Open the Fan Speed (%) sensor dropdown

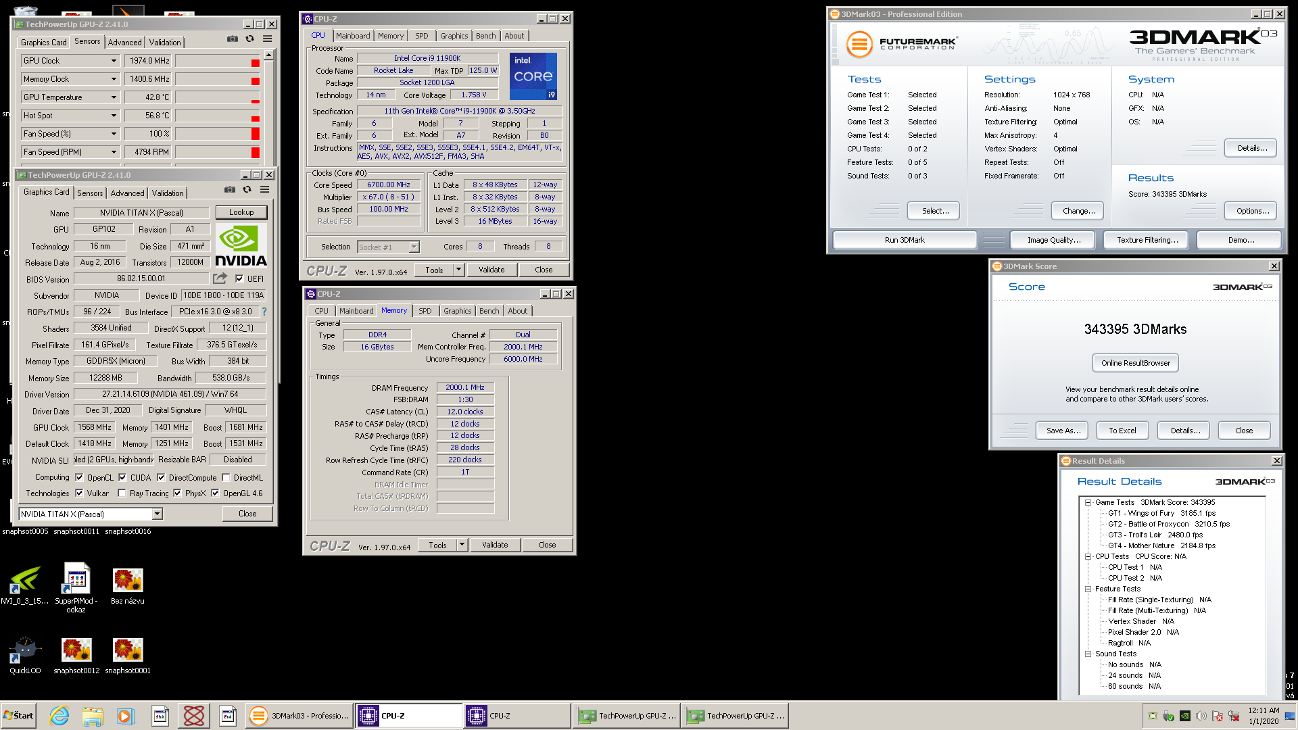114,134
